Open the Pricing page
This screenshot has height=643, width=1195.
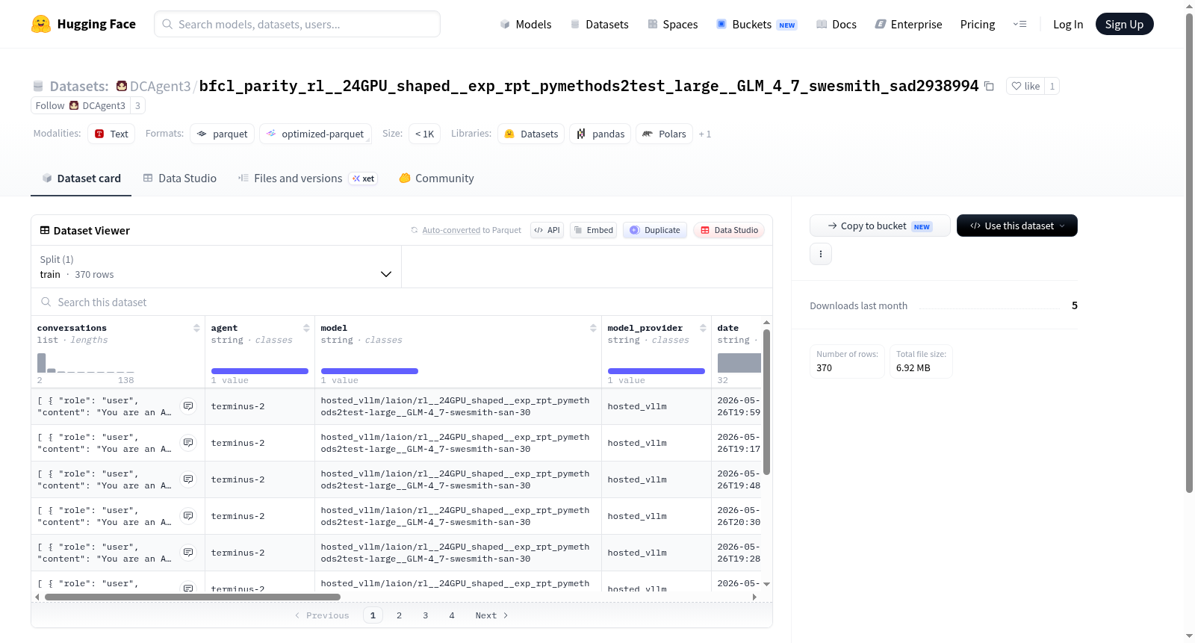[x=978, y=24]
